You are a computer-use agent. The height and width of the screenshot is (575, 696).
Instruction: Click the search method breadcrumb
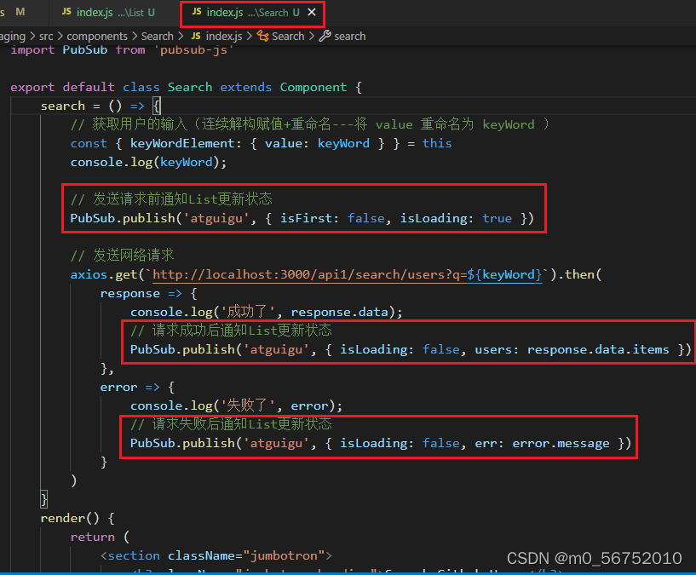(x=350, y=37)
